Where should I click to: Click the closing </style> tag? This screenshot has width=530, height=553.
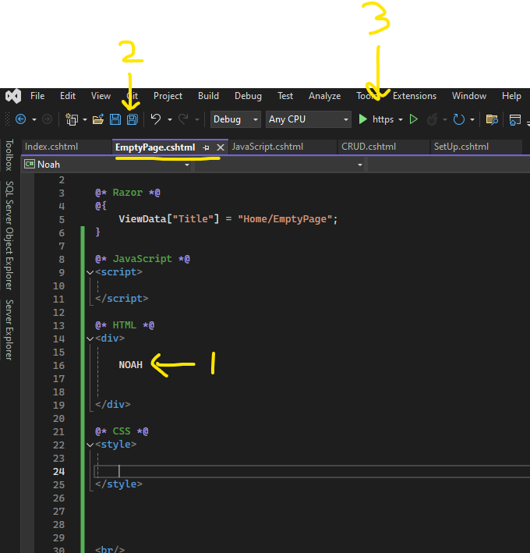tap(118, 484)
